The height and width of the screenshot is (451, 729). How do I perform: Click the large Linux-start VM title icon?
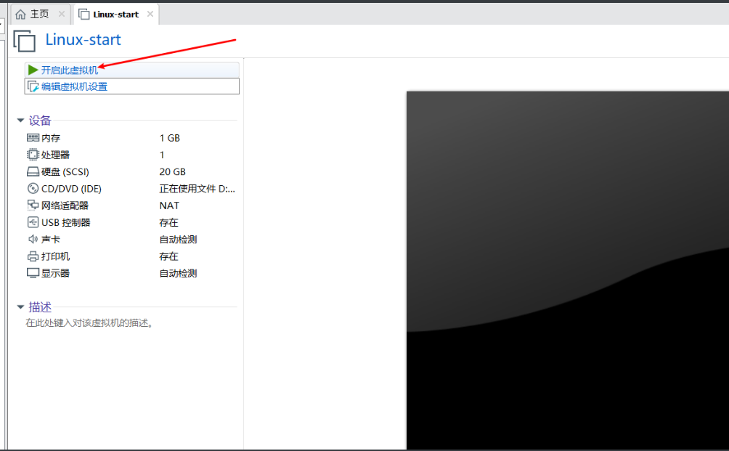pos(24,41)
